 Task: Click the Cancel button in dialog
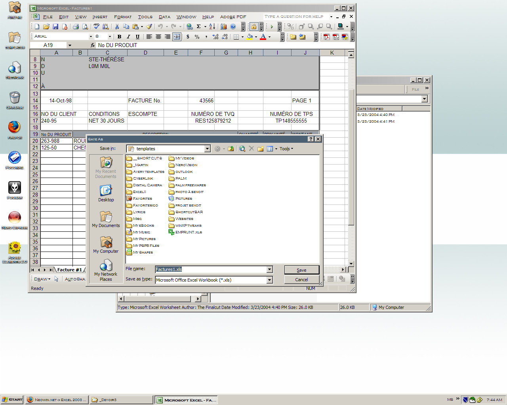point(301,280)
